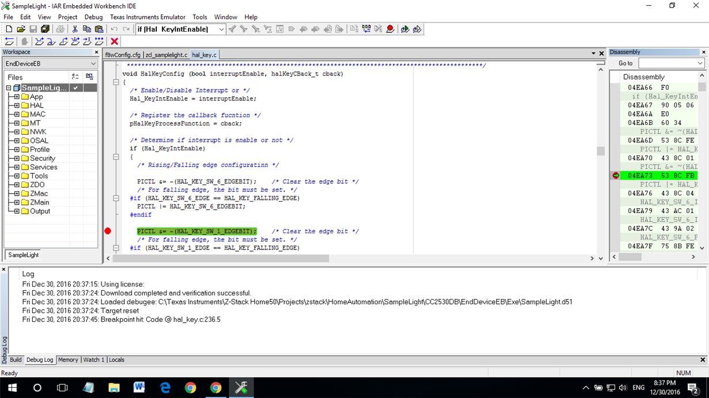Select the SampleLight workspace tab
Screen dimensions: 709x398
pyautogui.click(x=24, y=255)
